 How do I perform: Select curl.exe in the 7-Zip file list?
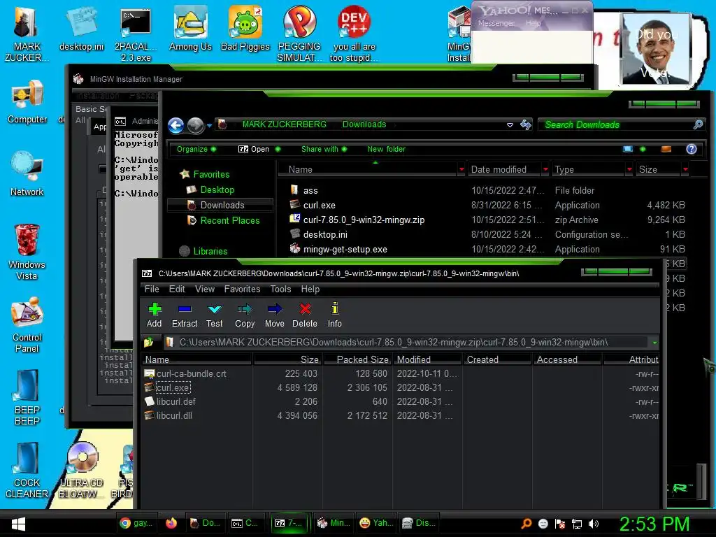point(173,387)
